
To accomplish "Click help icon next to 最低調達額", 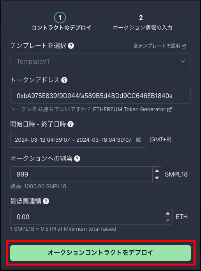I will coord(46,201).
